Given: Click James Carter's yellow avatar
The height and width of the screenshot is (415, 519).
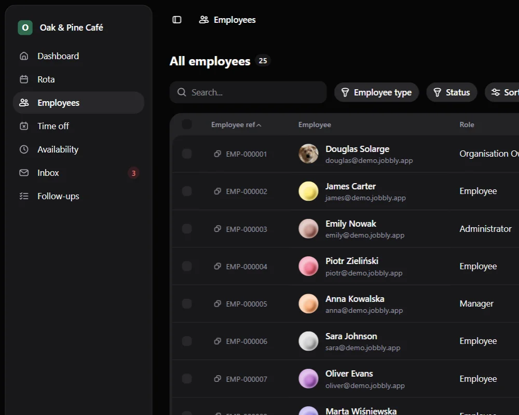Looking at the screenshot, I should pos(308,191).
